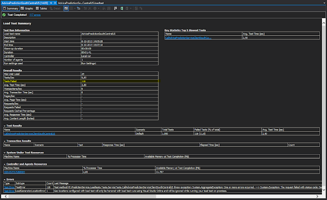Collapse the Errors section

point(5,180)
